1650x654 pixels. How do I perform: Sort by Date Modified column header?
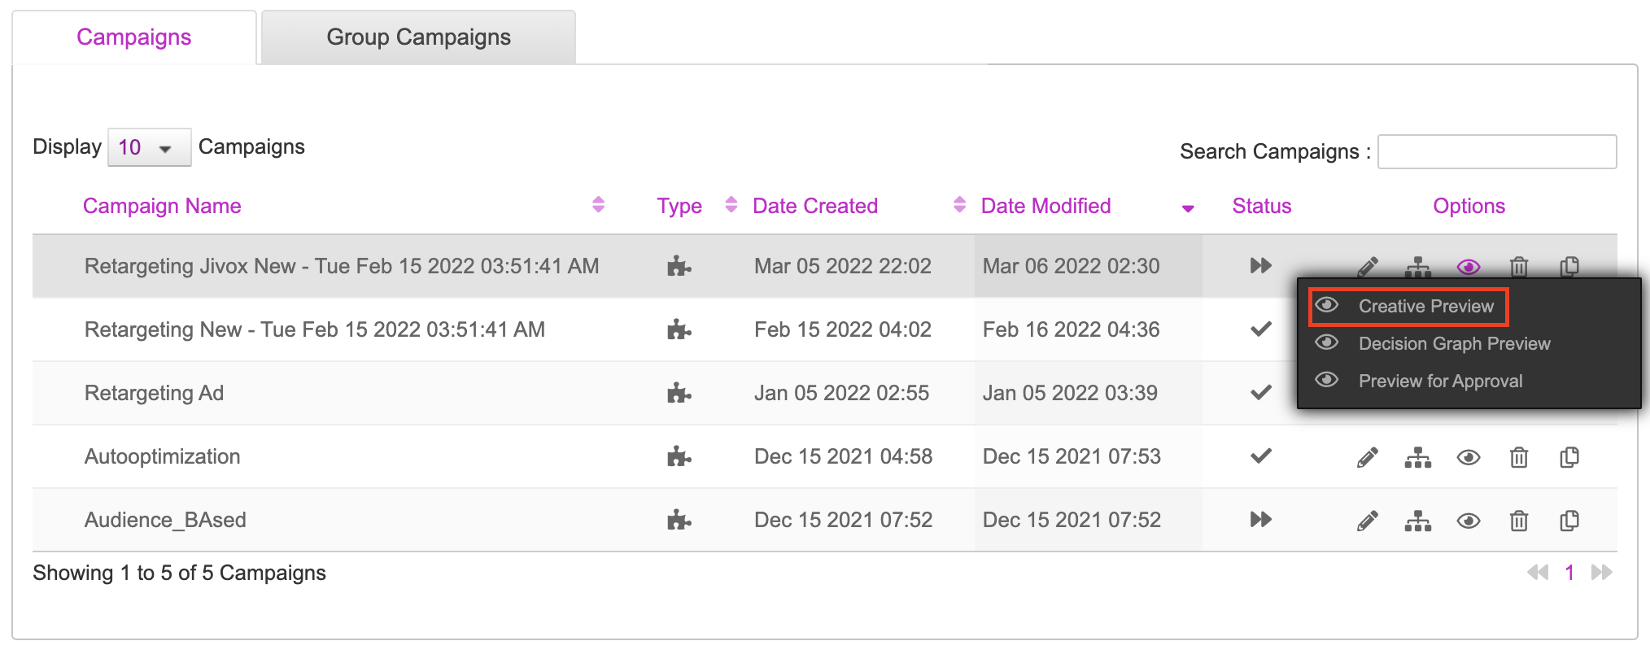(1045, 206)
